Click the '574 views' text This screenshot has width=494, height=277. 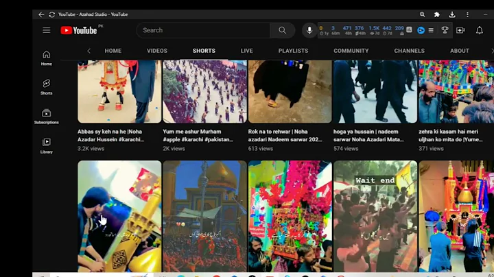pyautogui.click(x=346, y=149)
